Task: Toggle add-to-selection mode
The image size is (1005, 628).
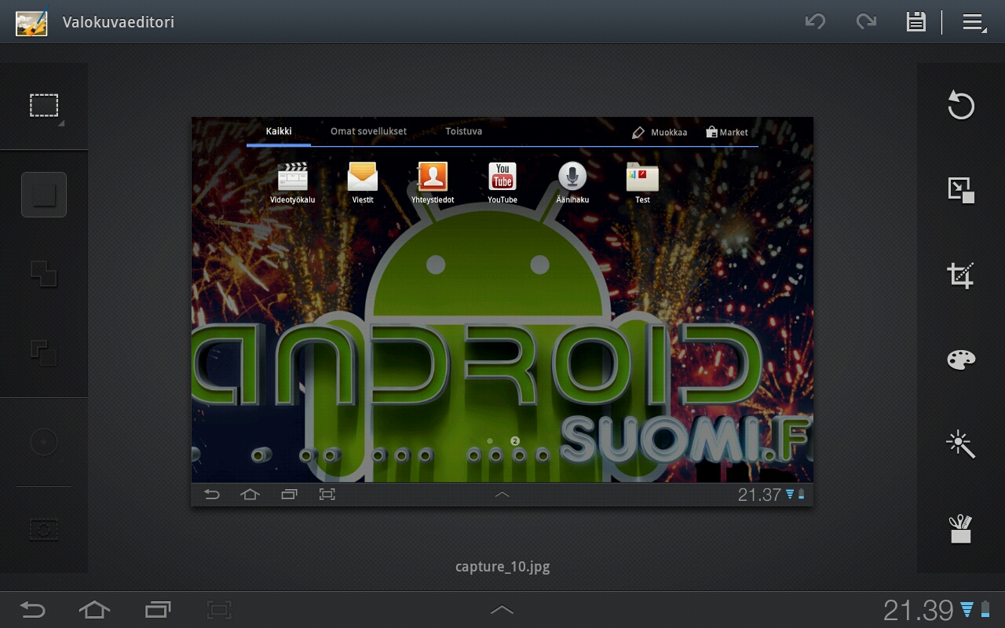Action: 44,274
